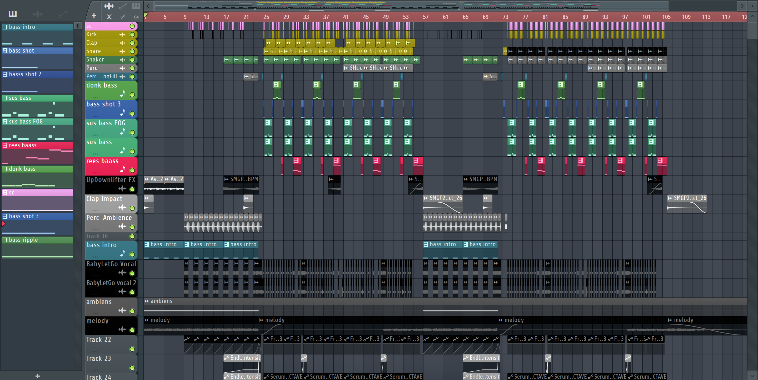758x380 pixels.
Task: Click bar 25 on the timeline ruler
Action: 266,17
